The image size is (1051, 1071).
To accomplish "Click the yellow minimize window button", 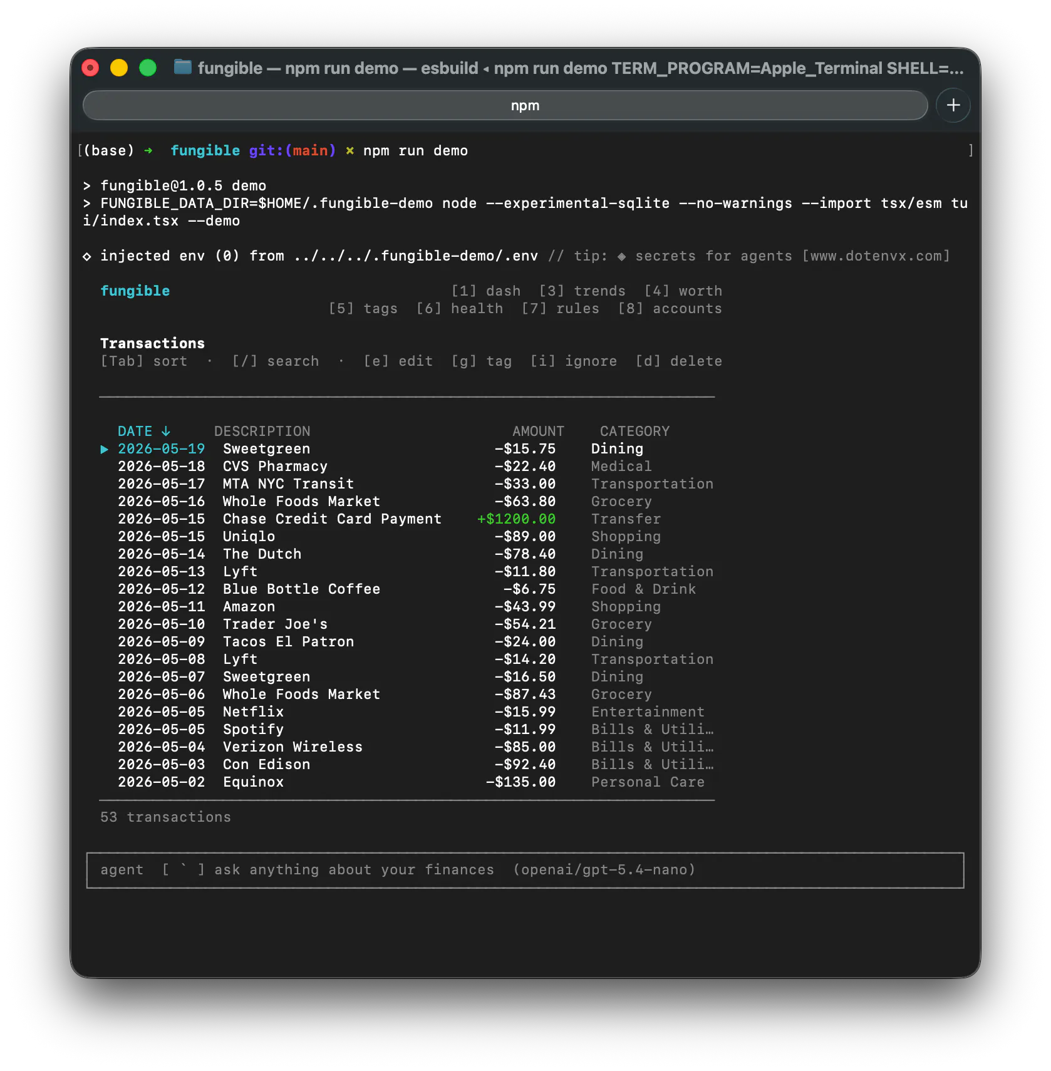I will click(119, 68).
